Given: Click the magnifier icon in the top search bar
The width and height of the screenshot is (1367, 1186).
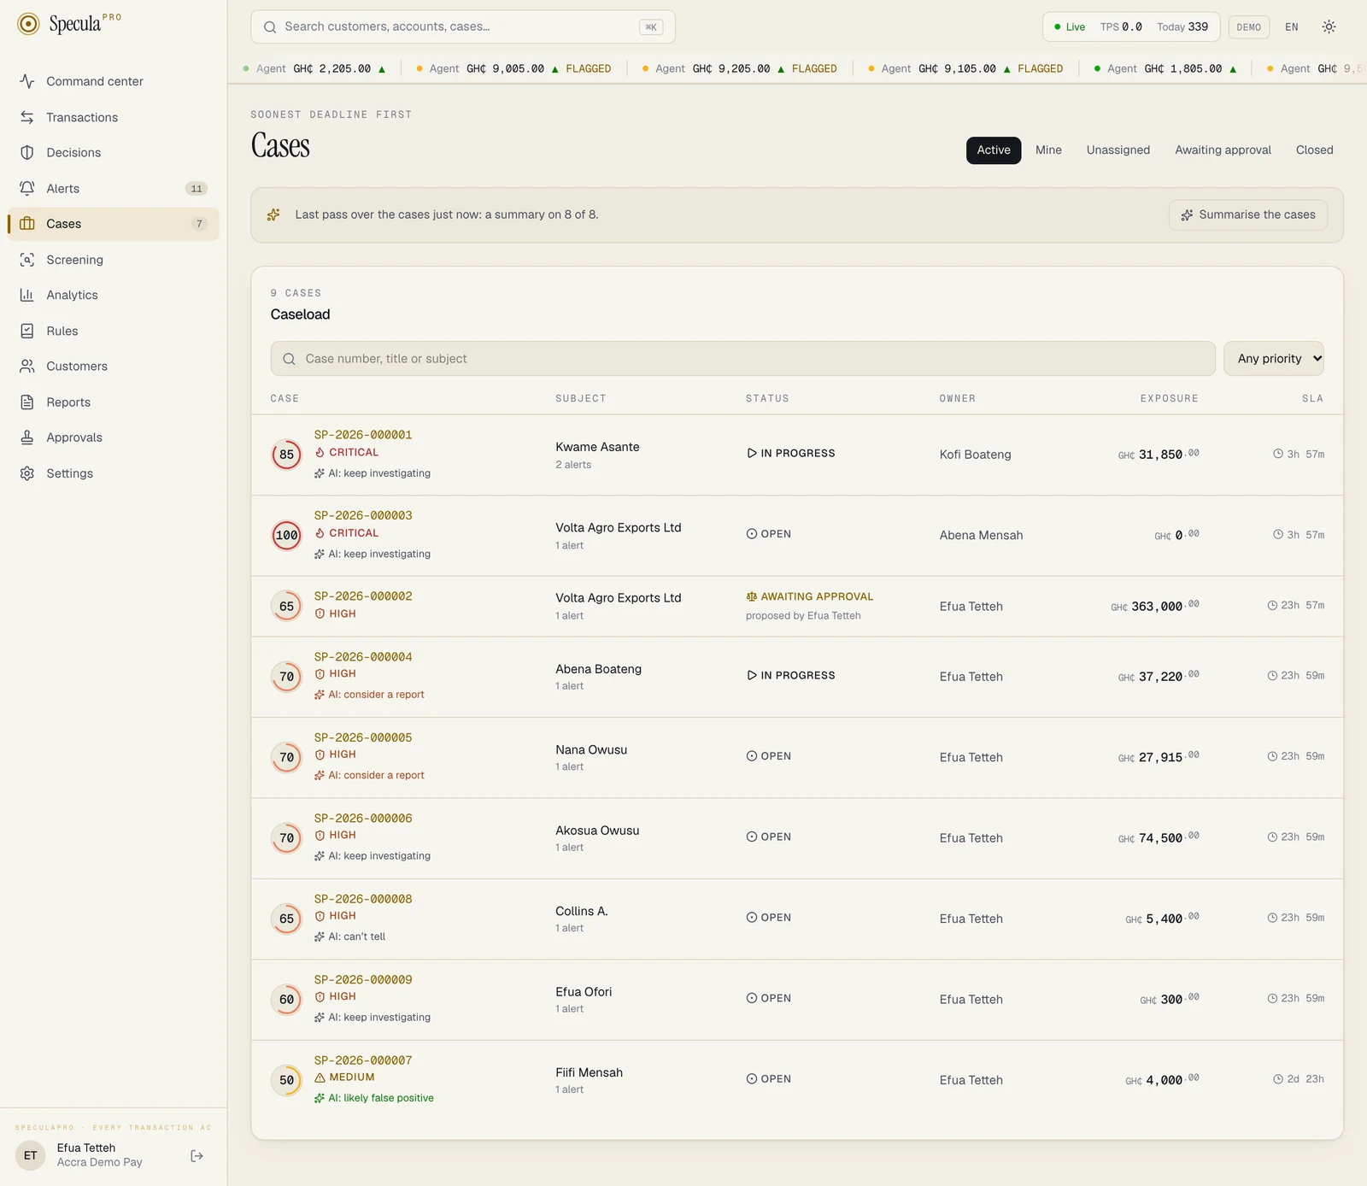Looking at the screenshot, I should 270,26.
